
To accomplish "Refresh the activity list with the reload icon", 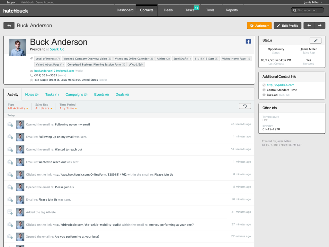I will coord(245,106).
